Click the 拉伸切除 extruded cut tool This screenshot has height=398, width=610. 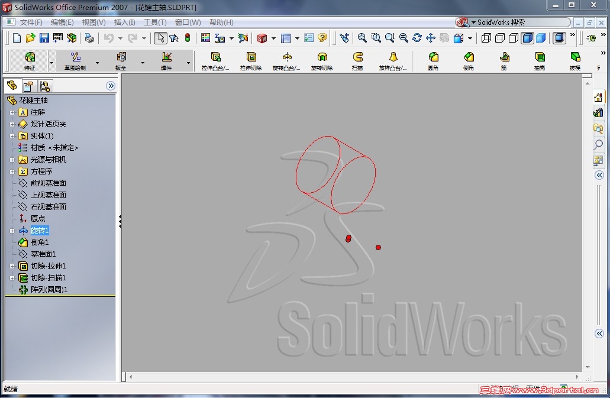coord(251,61)
